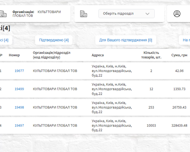The height and width of the screenshot is (152, 190).
Task: Select sum value 328439.48
Action: tap(179, 126)
